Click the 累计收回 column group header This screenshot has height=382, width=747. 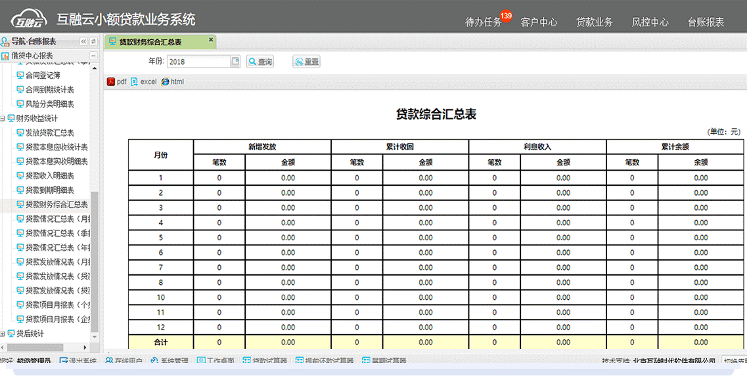tap(399, 147)
